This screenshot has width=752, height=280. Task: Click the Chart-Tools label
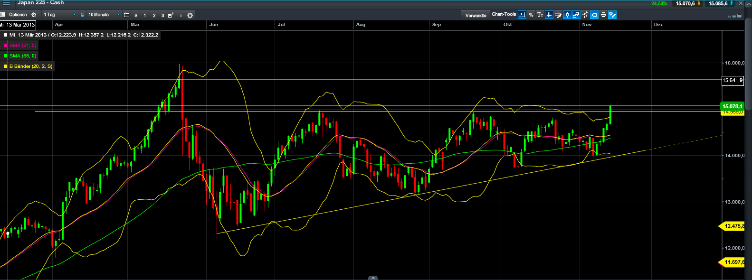pos(504,14)
